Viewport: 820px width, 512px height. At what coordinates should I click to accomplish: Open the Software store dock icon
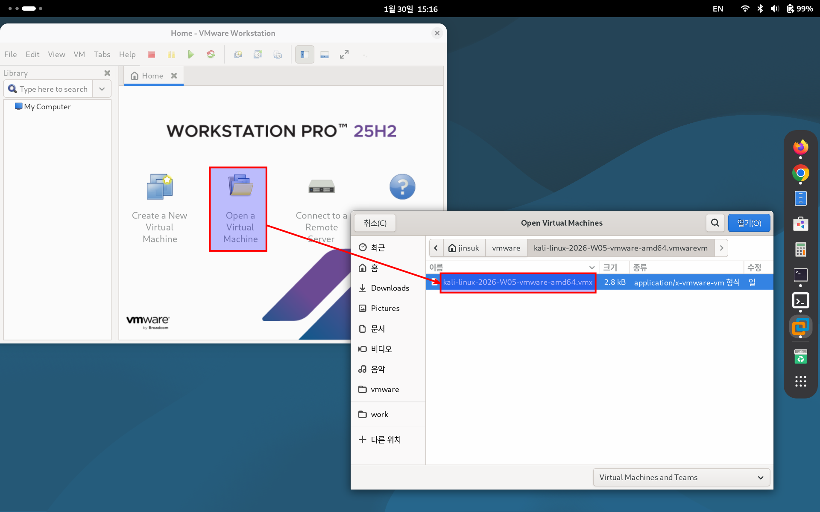click(801, 224)
